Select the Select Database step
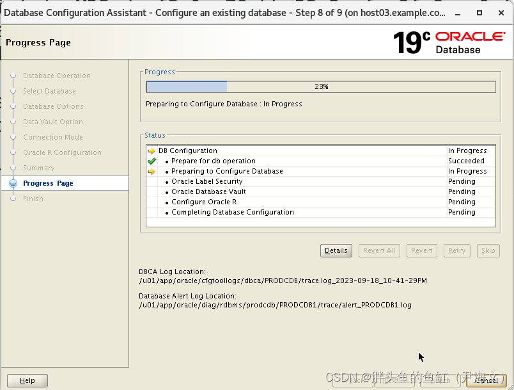This screenshot has width=514, height=390. click(49, 91)
